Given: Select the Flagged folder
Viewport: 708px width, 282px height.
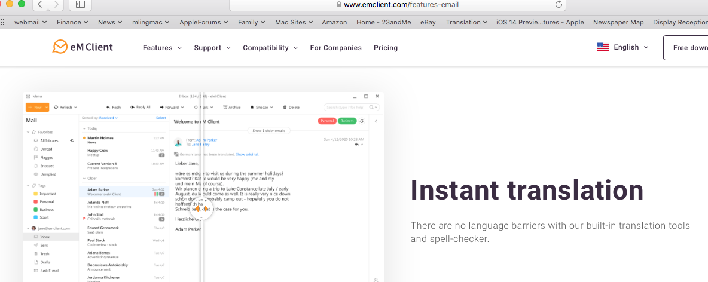Looking at the screenshot, I should tap(44, 158).
